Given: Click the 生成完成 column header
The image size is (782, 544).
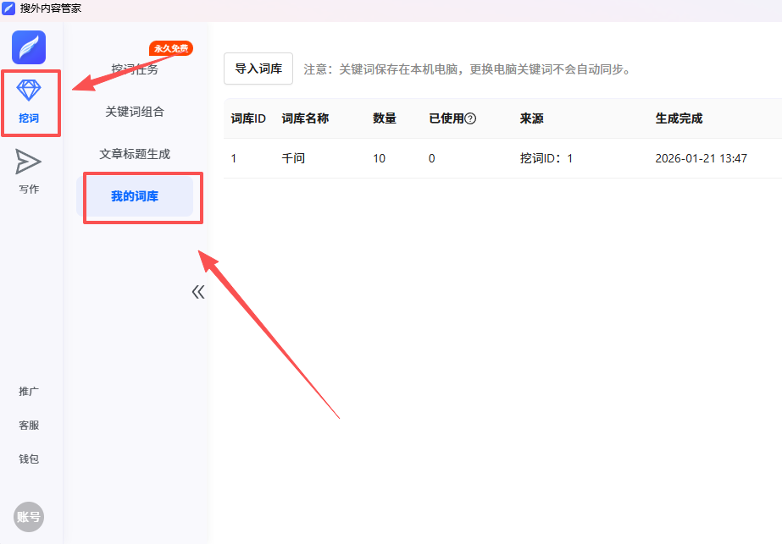Looking at the screenshot, I should pos(679,118).
